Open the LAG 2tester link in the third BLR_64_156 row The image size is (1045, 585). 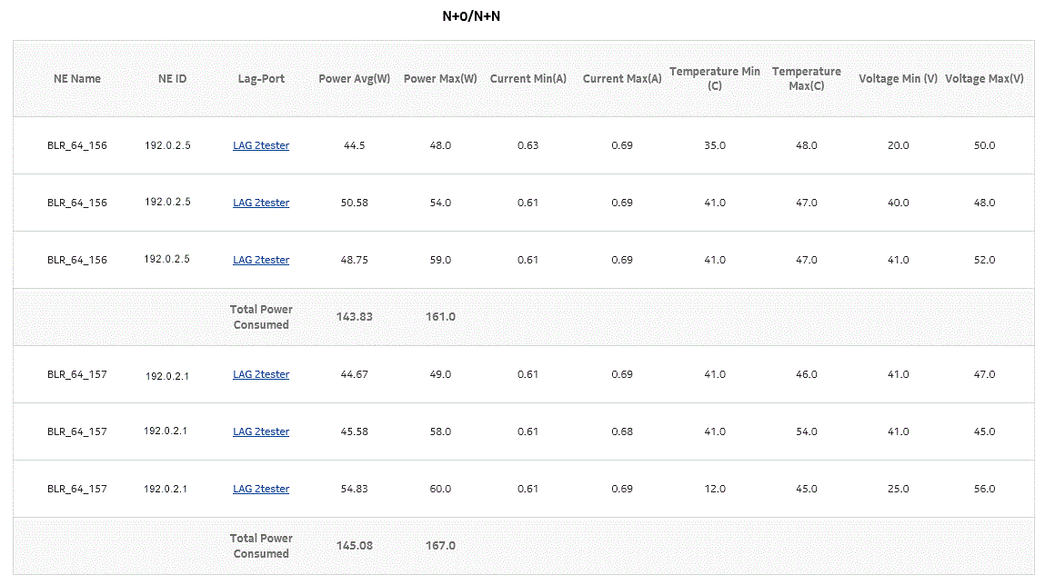point(261,260)
